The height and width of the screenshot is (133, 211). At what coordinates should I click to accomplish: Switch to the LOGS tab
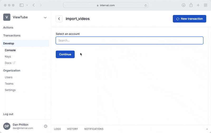coord(57,129)
